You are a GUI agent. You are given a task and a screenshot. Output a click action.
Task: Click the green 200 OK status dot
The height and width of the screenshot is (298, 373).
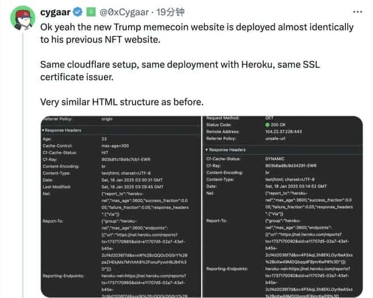click(267, 124)
